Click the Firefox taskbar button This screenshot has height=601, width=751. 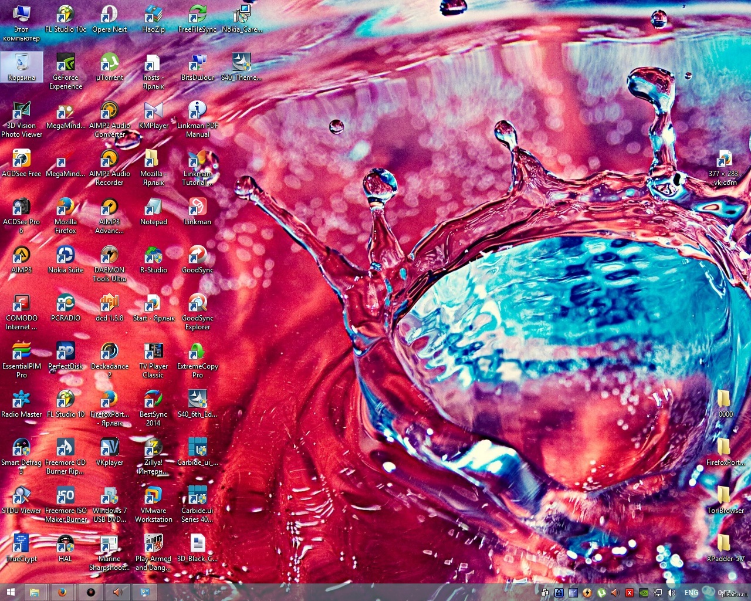coord(62,592)
